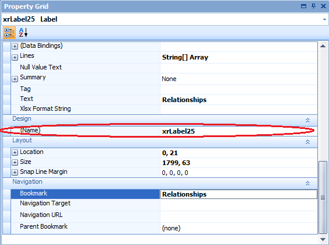Open the xrLabel25 Label component dropdown
Image resolution: width=329 pixels, height=245 pixels.
coord(324,19)
